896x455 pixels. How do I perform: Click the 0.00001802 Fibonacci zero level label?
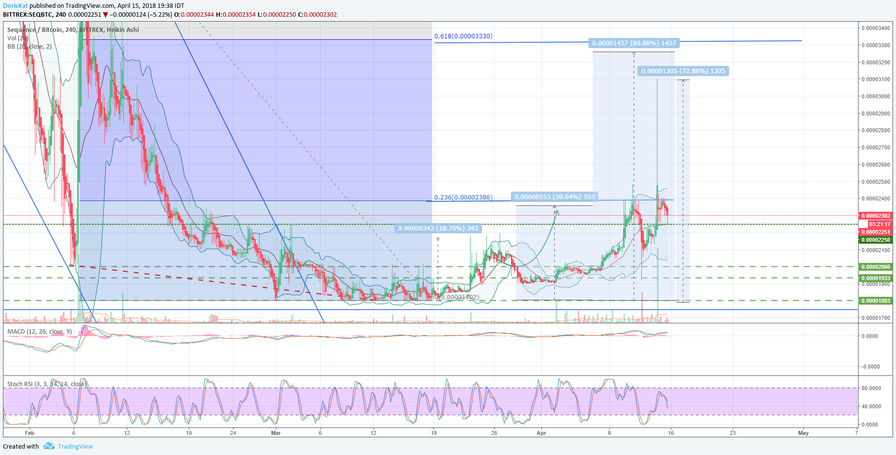click(x=457, y=297)
